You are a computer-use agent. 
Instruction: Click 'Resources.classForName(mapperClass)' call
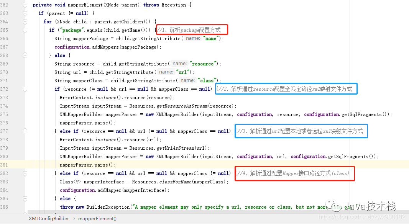point(179,181)
